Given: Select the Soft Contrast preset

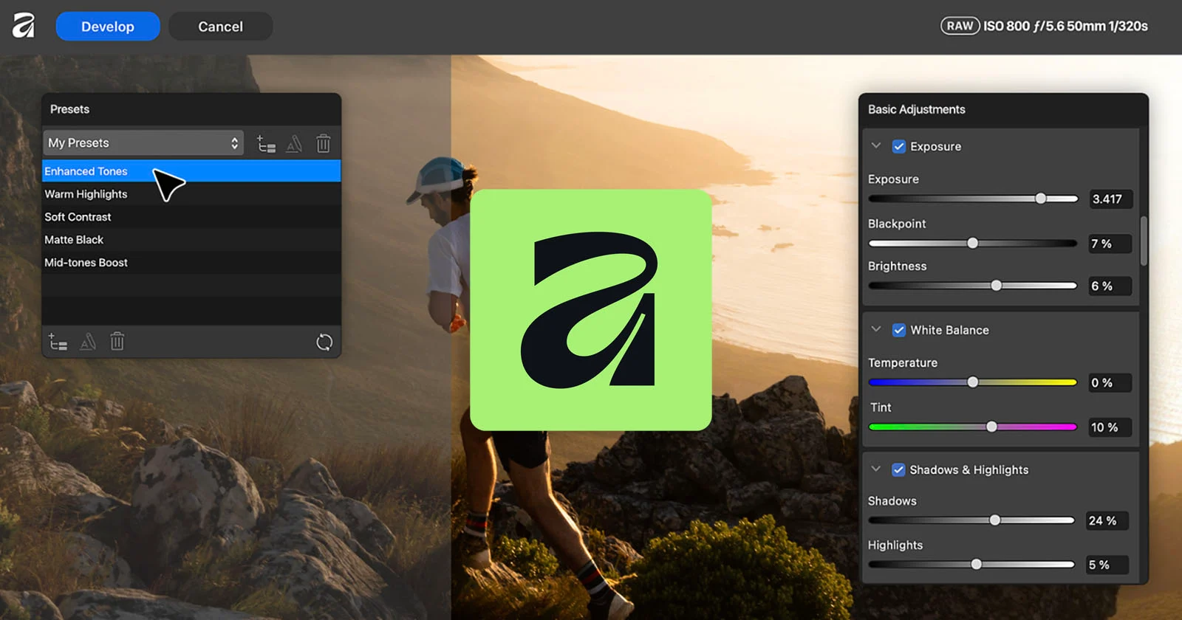Looking at the screenshot, I should coord(191,217).
